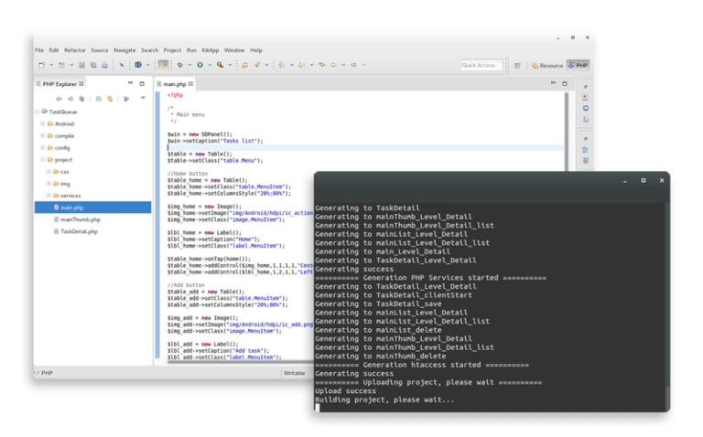This screenshot has height=437, width=703.
Task: Expand the config folder
Action: click(x=43, y=148)
